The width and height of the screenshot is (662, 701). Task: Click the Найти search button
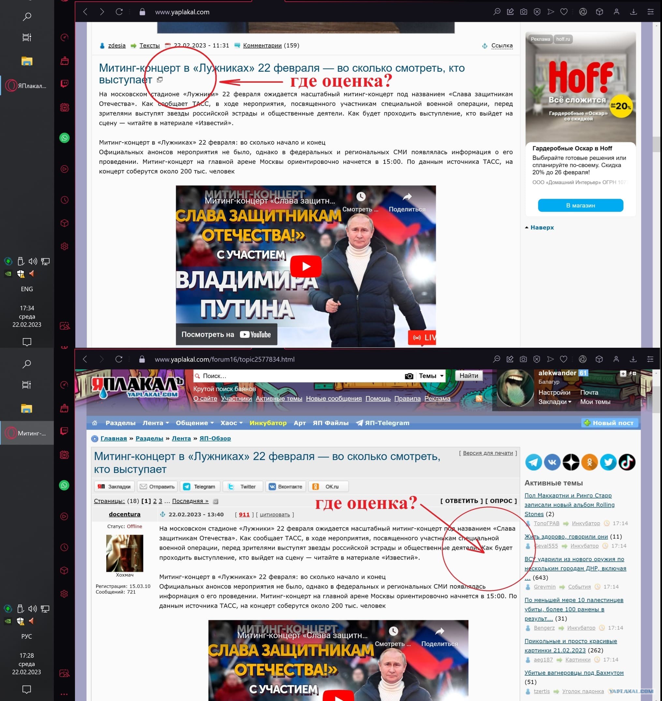tap(469, 376)
